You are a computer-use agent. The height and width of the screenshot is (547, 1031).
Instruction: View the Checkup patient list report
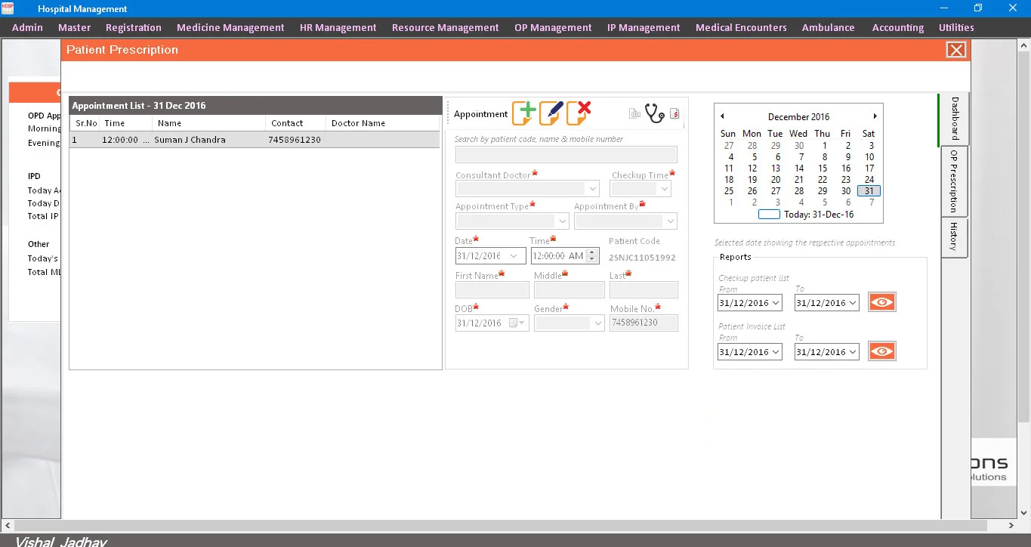tap(881, 303)
